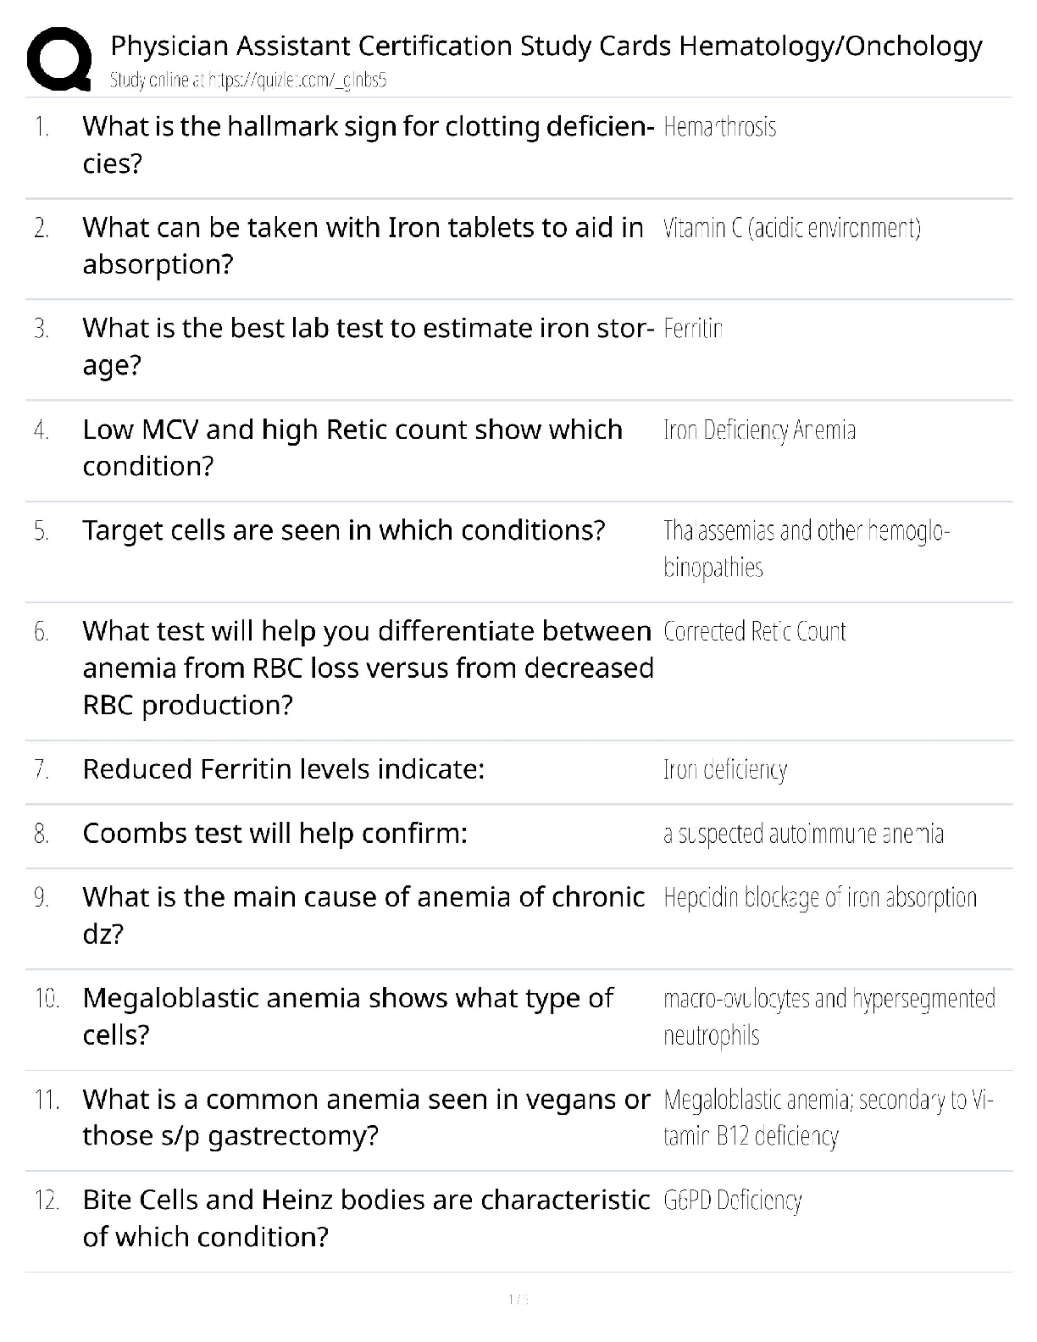Click the Physician Assistant Certification title
Viewport: 1037px width, 1342px height.
pos(546,46)
